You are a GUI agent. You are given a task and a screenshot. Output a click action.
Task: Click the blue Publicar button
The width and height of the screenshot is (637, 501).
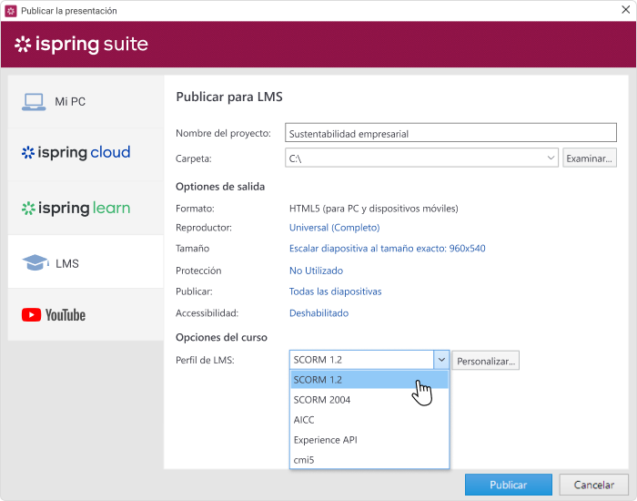508,485
